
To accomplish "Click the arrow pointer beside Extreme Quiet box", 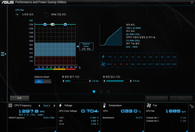I will (78, 46).
